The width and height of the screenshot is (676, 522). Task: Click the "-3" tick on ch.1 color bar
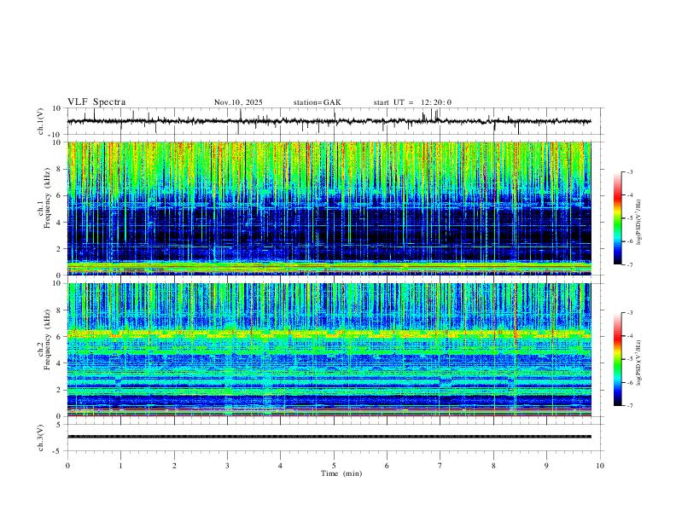point(629,171)
